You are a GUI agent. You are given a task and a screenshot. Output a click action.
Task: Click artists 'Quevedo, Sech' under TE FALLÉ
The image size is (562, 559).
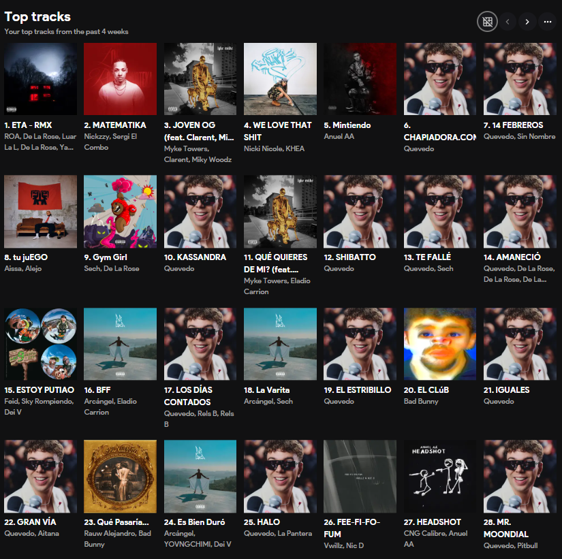(x=428, y=269)
